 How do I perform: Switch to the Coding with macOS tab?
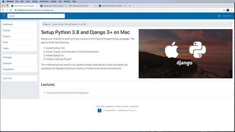coord(54,6)
